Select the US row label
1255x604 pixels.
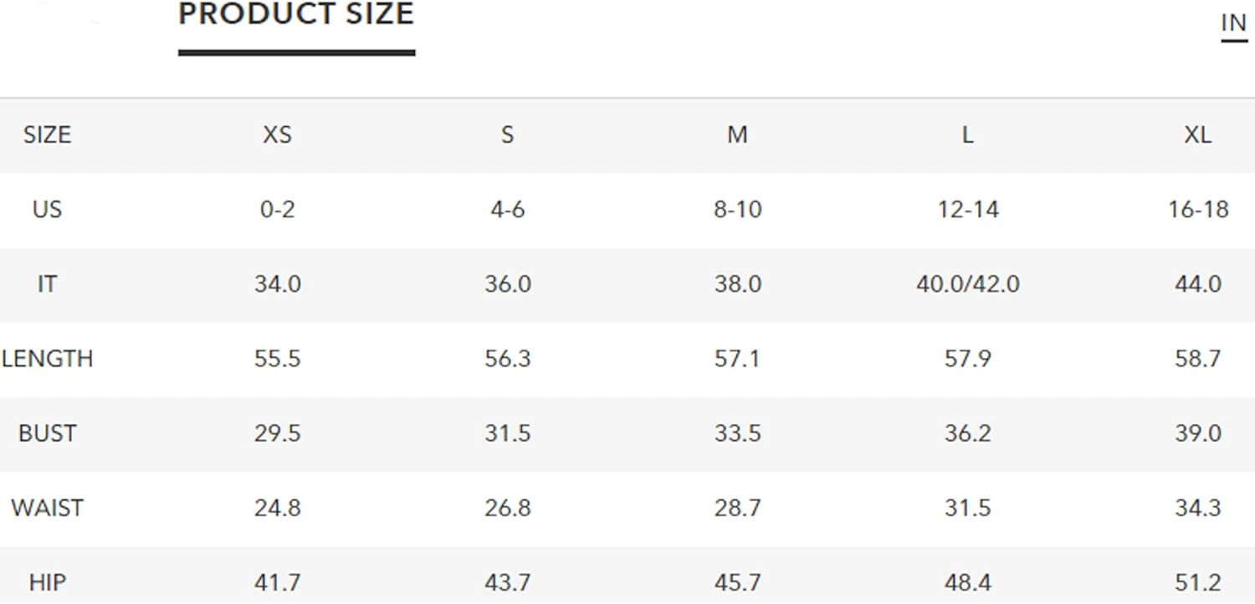pos(47,209)
